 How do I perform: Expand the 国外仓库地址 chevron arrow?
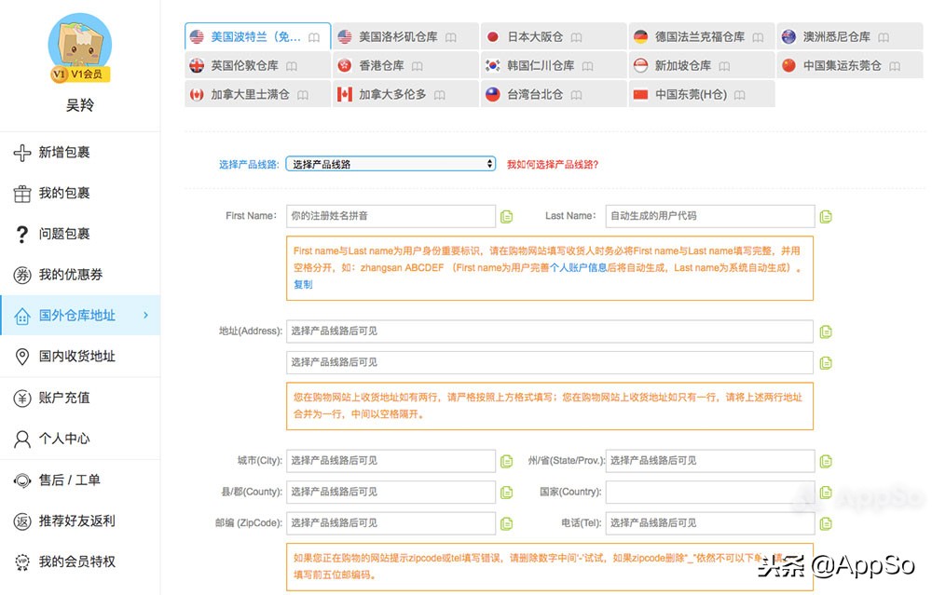pyautogui.click(x=147, y=316)
